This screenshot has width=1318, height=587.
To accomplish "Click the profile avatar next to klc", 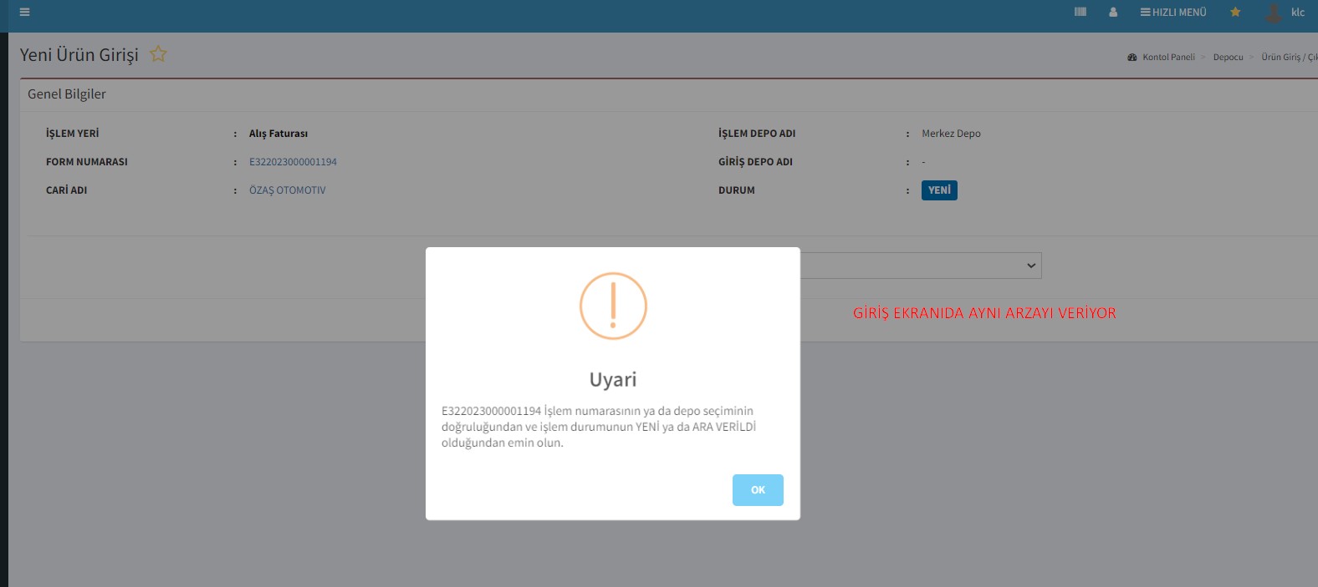I will [x=1274, y=13].
